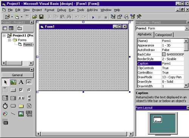Click Toggle Folders in Project panel

(x=20, y=28)
